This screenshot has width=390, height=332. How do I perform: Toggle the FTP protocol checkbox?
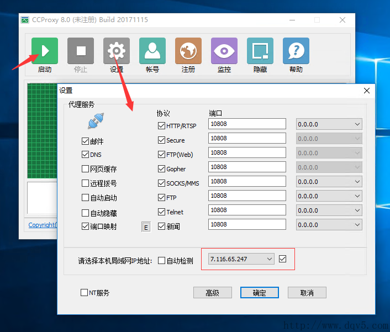(161, 198)
